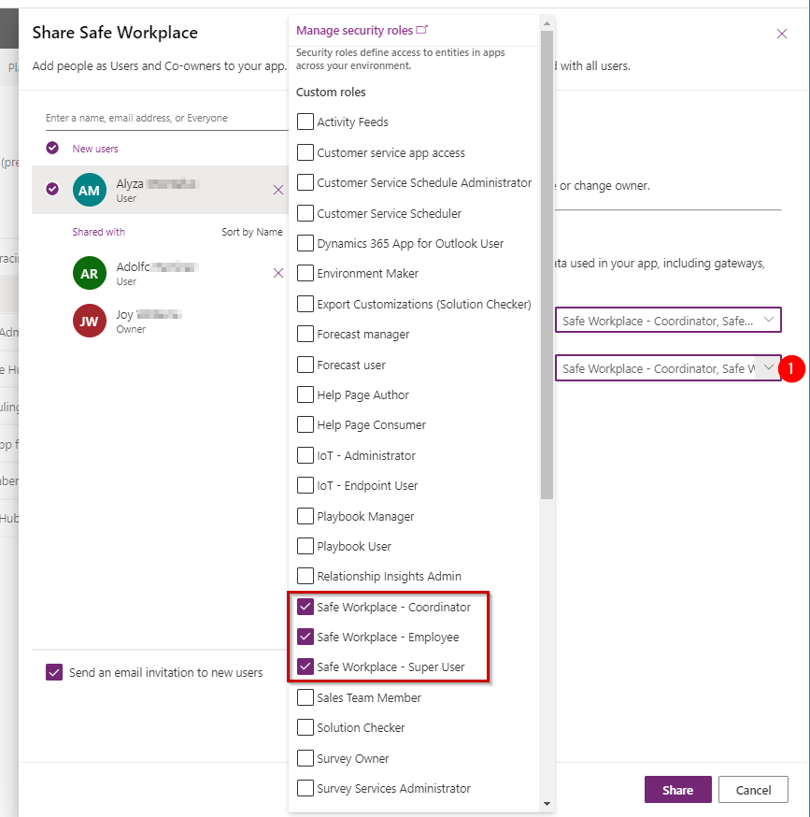
Task: Close the Share Safe Workplace dialog
Action: [x=781, y=34]
